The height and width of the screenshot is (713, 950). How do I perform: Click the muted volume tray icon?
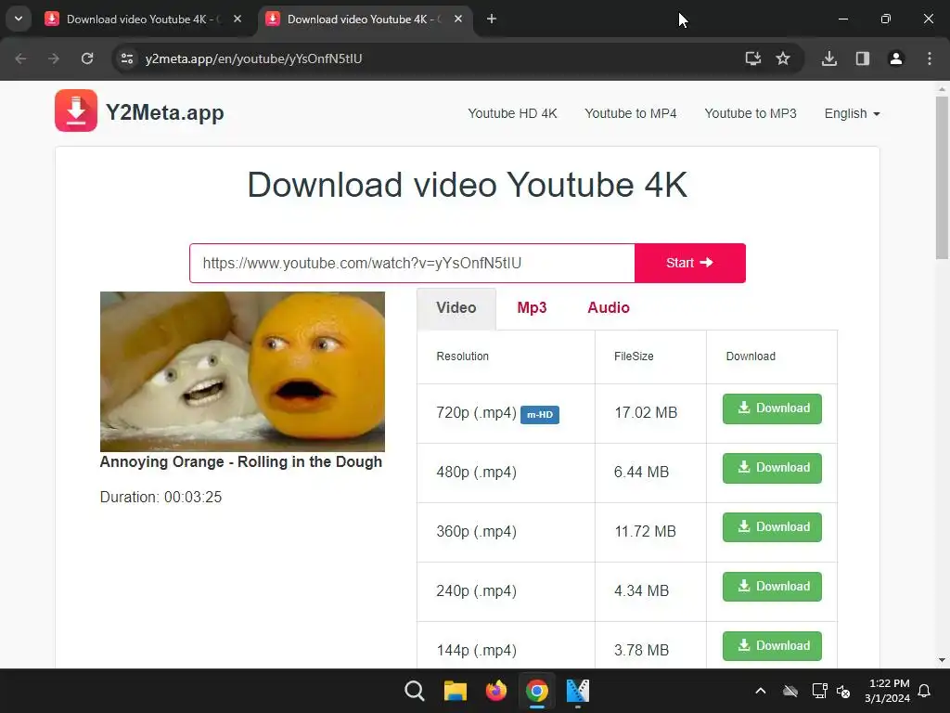tap(843, 691)
